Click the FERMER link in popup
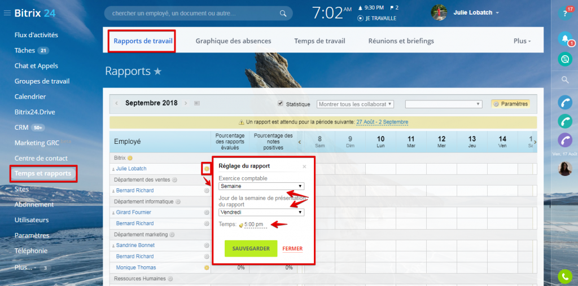Viewport: 578px width, 286px height. pyautogui.click(x=292, y=249)
